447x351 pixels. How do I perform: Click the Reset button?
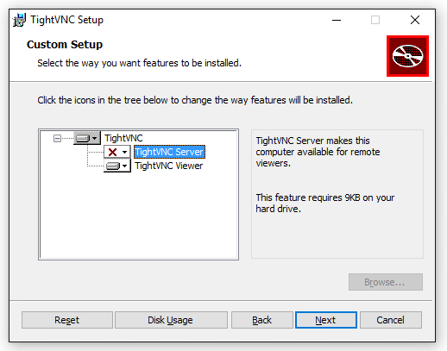67,320
